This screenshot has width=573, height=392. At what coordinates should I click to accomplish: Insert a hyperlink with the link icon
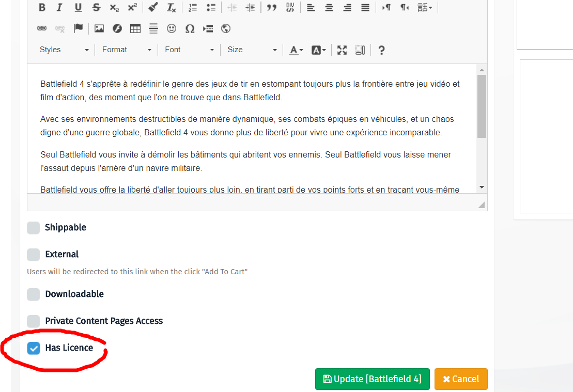pyautogui.click(x=42, y=28)
